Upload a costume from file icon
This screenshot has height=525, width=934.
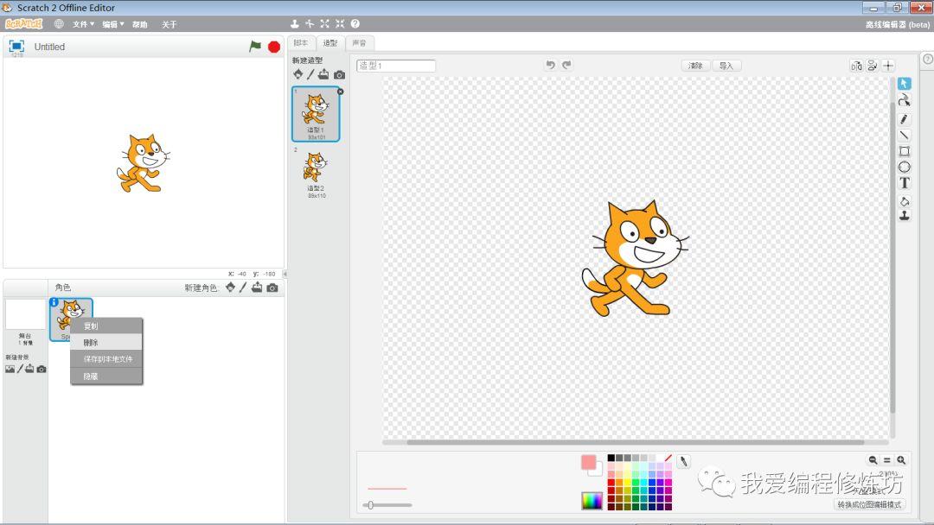point(323,74)
